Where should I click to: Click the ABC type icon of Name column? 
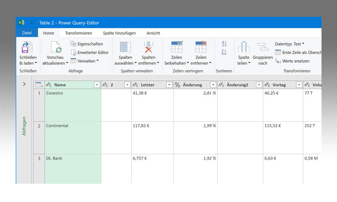click(x=49, y=85)
